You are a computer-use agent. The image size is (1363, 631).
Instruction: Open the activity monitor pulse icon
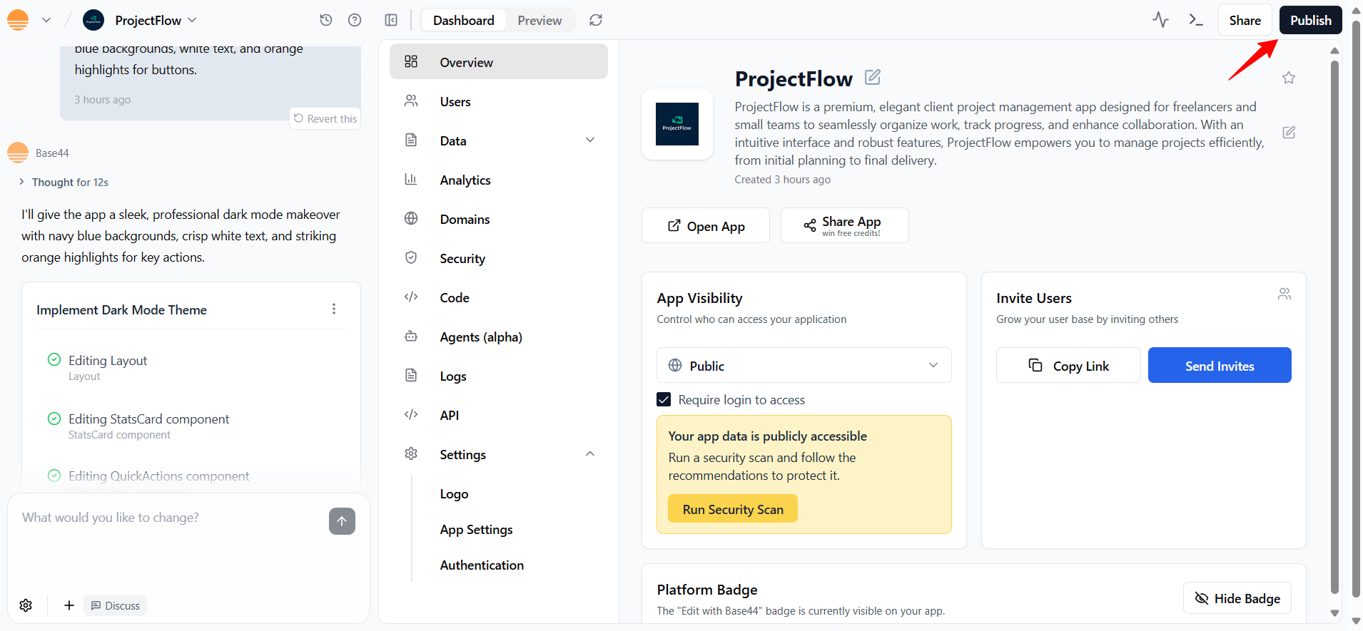(1160, 20)
